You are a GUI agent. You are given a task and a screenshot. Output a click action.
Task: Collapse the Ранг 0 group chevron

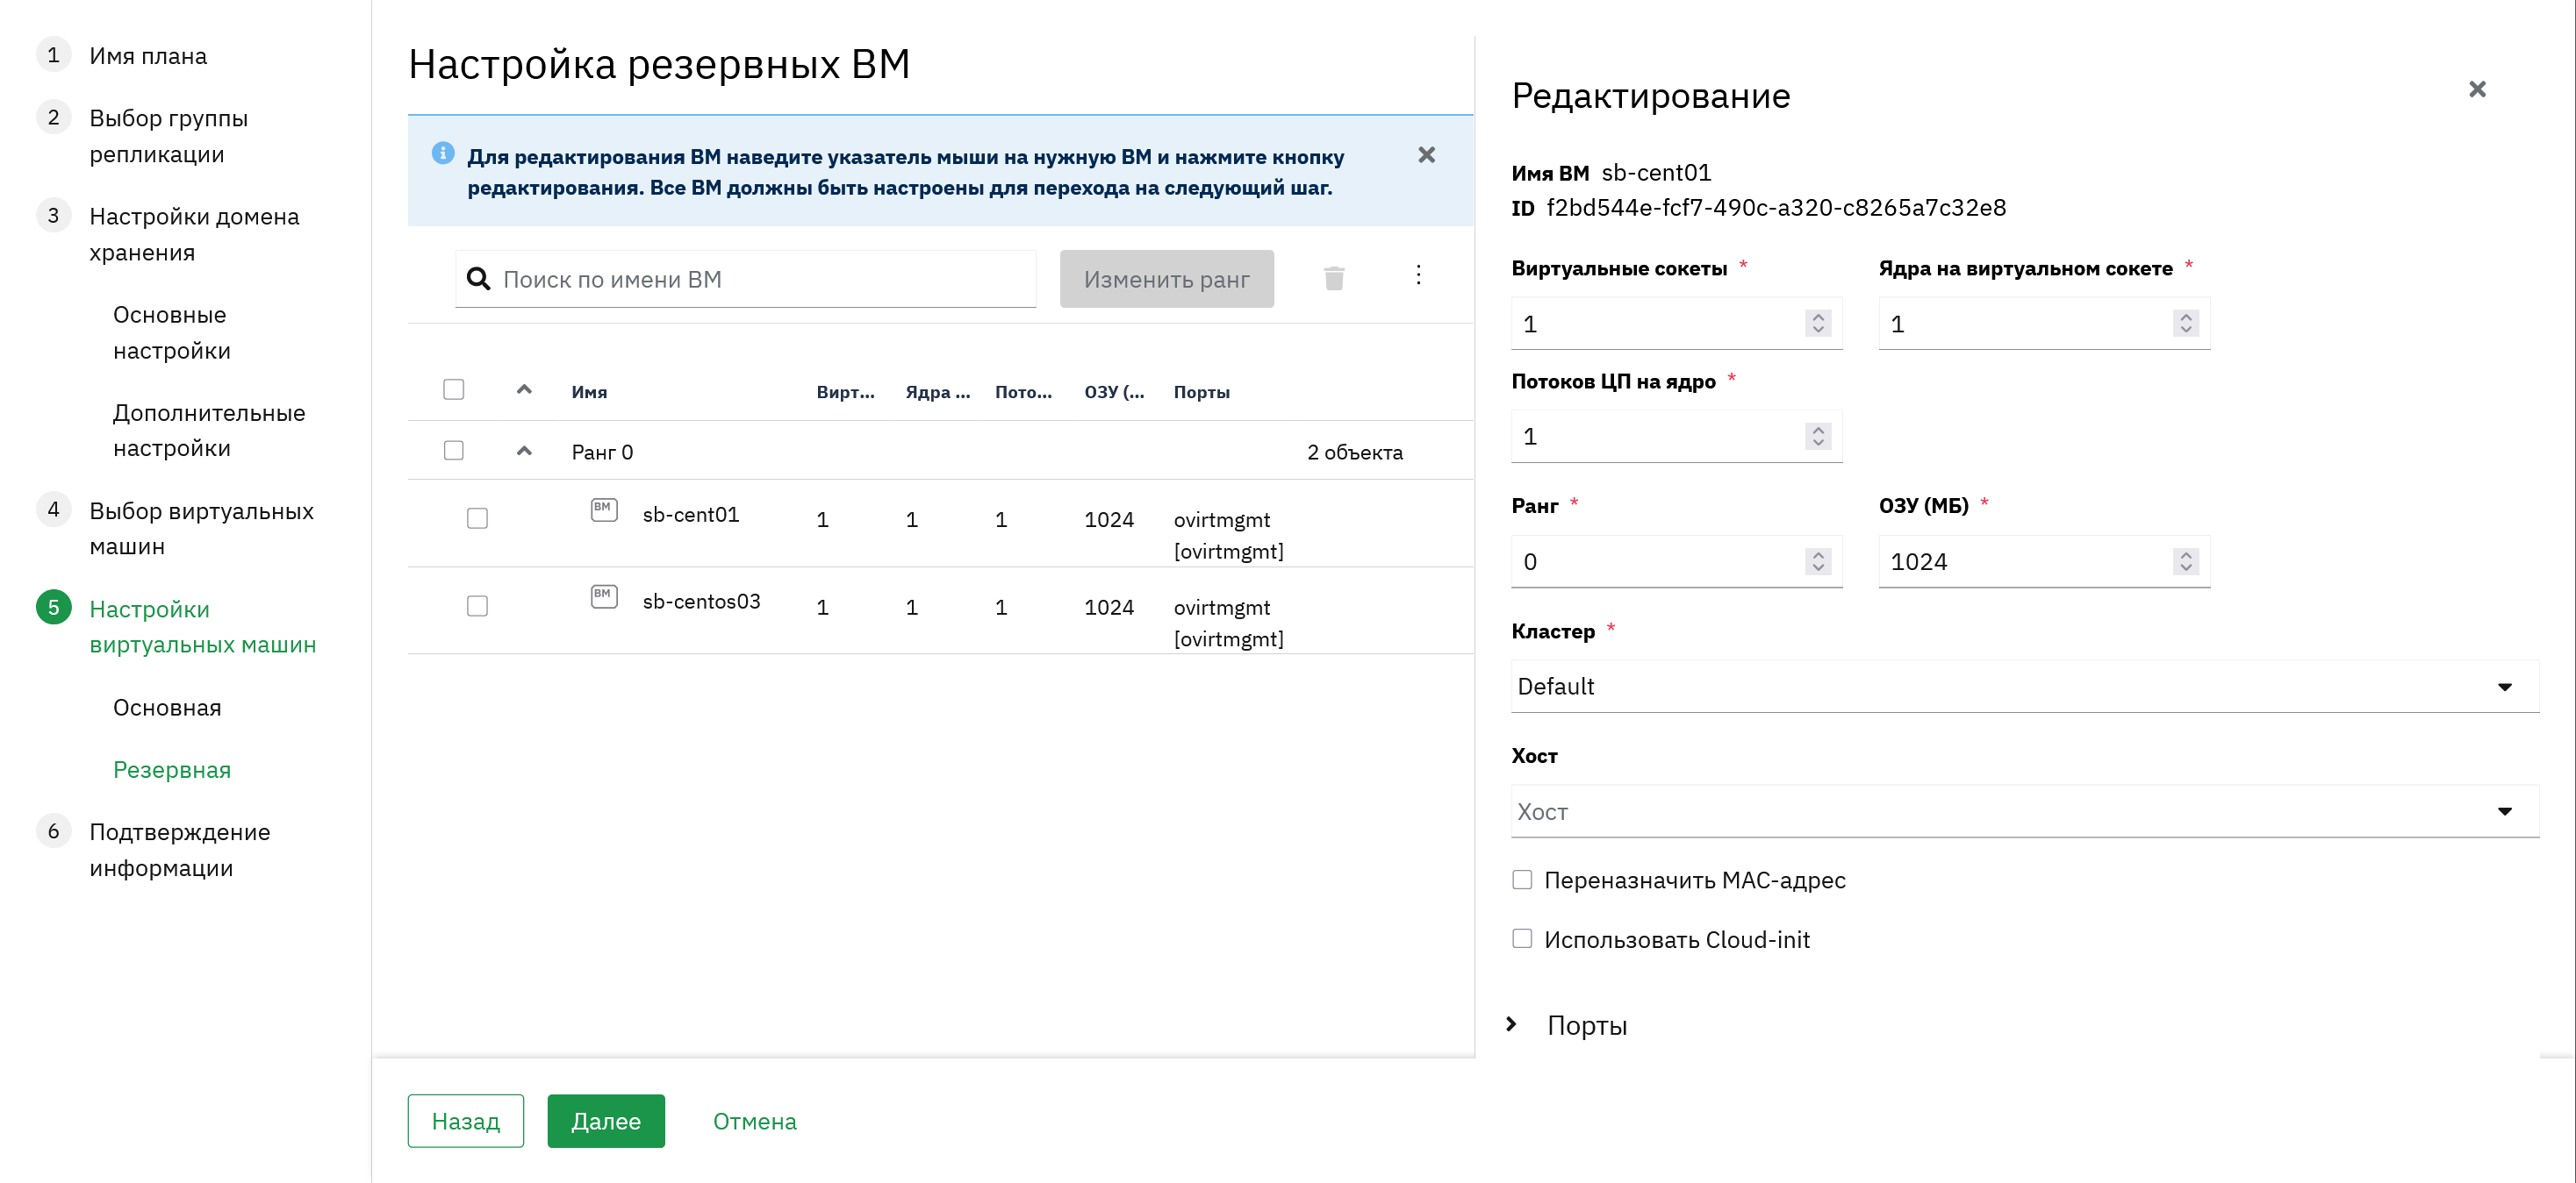click(524, 451)
